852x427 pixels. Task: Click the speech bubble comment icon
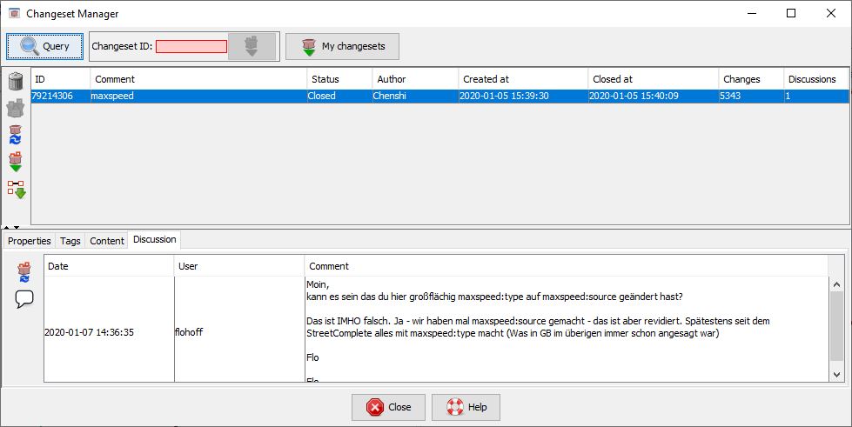click(x=24, y=299)
